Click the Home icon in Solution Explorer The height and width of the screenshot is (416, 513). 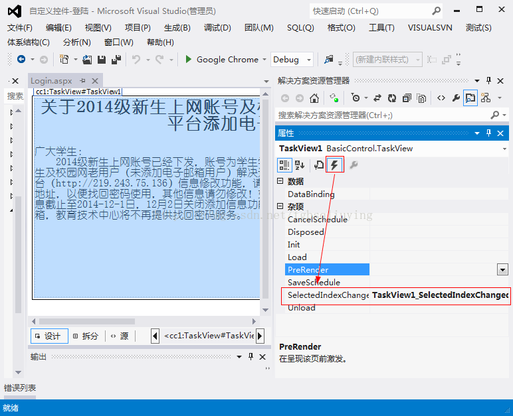click(x=314, y=98)
